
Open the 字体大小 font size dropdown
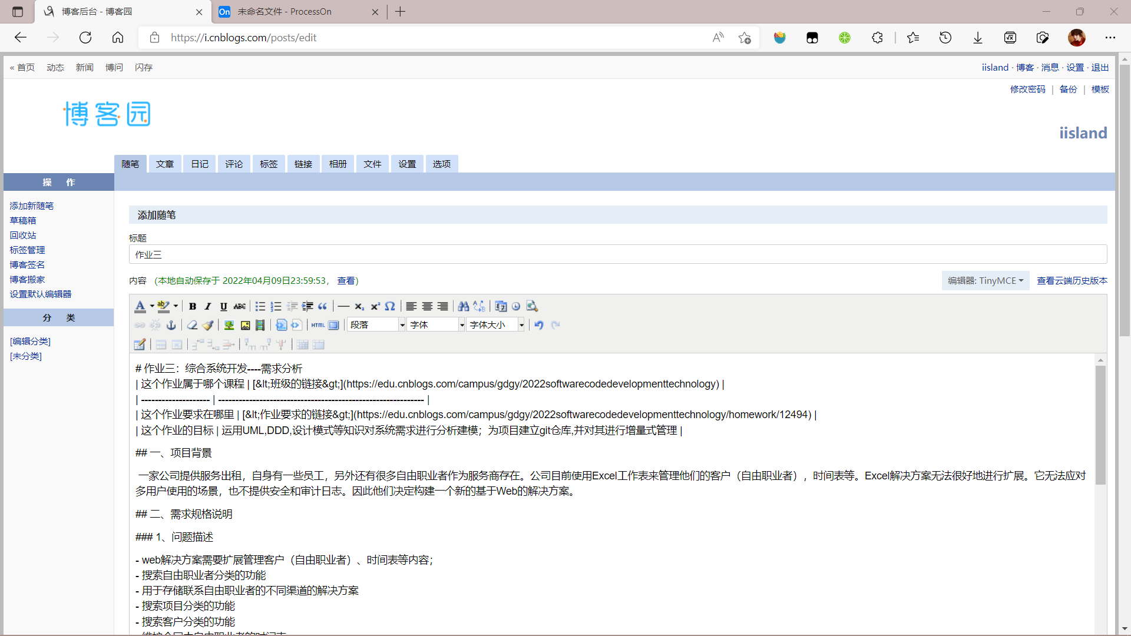(521, 325)
